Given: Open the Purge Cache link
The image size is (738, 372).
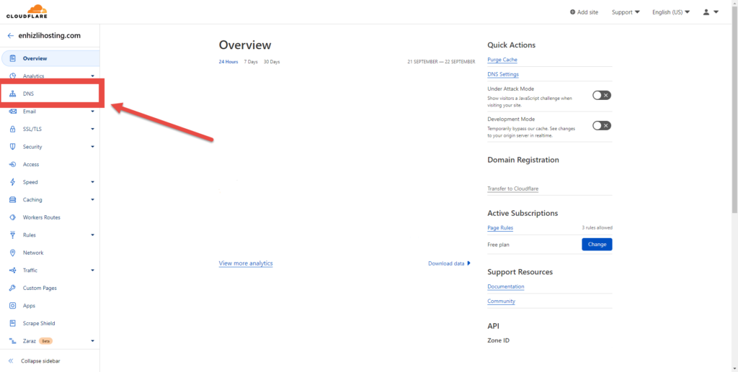Looking at the screenshot, I should (502, 60).
